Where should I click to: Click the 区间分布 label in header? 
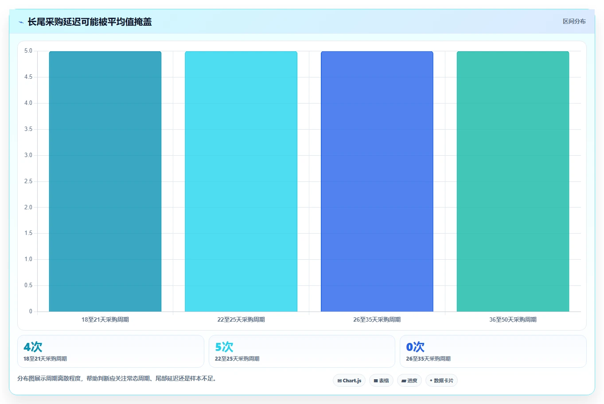click(574, 21)
